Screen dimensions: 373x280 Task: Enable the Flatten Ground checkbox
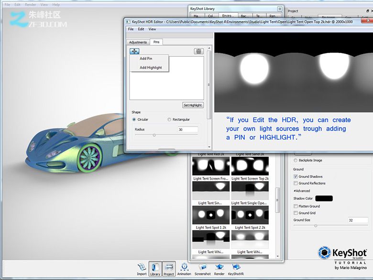pyautogui.click(x=296, y=206)
